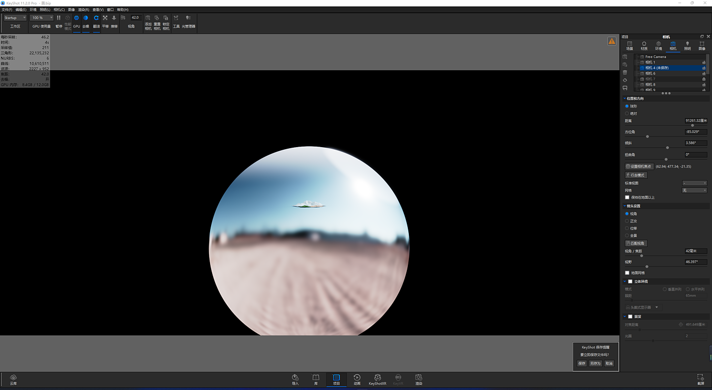The image size is (712, 390).
Task: Select the 翻滚 tumble camera tool
Action: (x=96, y=18)
